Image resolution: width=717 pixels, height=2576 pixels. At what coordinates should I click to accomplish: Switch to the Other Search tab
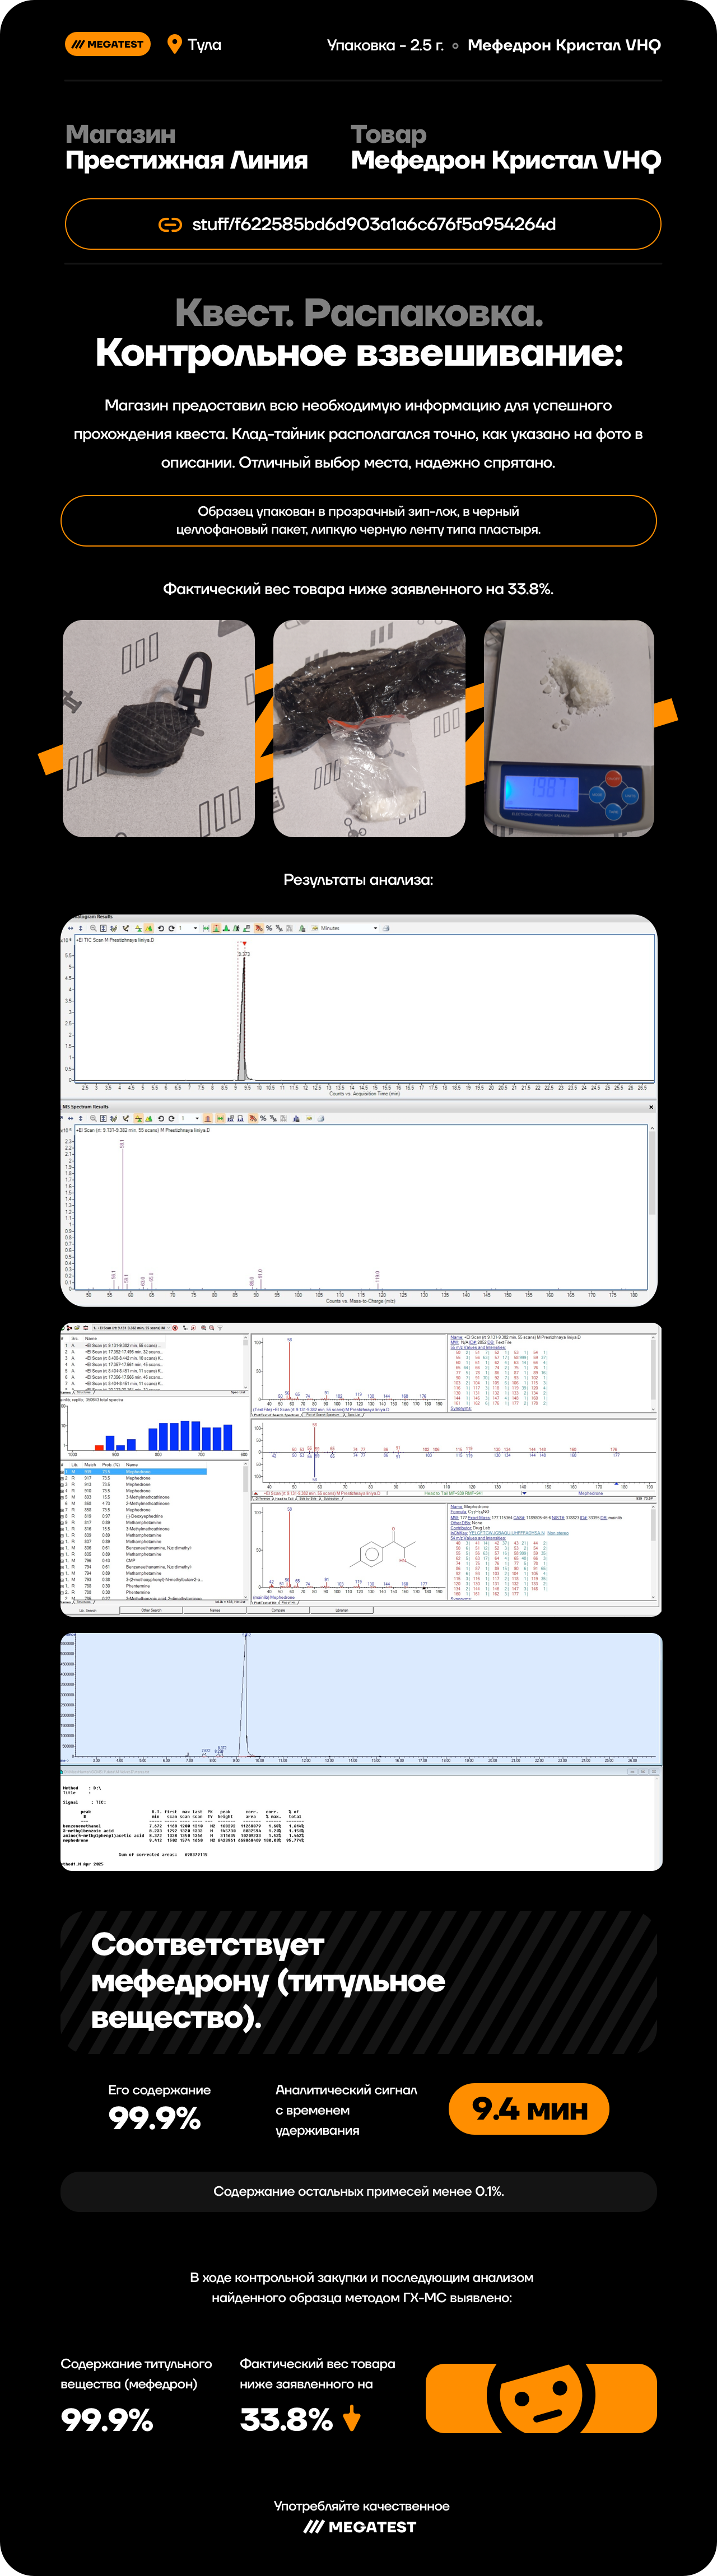pos(151,1610)
